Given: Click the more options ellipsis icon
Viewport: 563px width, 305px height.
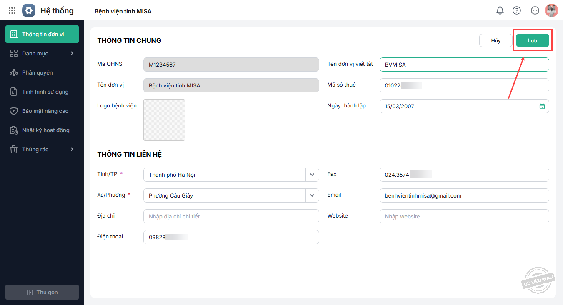Looking at the screenshot, I should (x=535, y=10).
